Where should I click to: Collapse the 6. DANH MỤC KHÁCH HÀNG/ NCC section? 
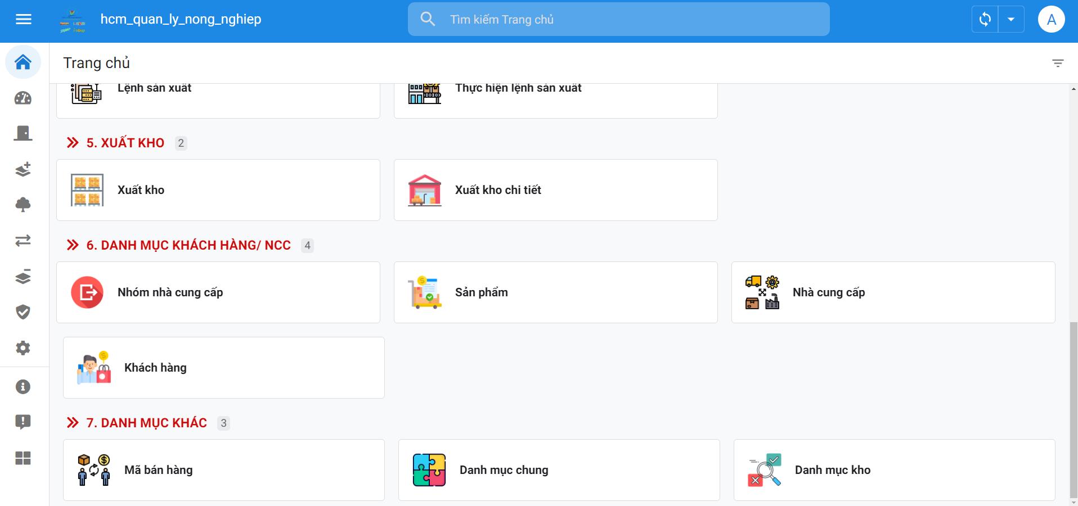coord(73,245)
